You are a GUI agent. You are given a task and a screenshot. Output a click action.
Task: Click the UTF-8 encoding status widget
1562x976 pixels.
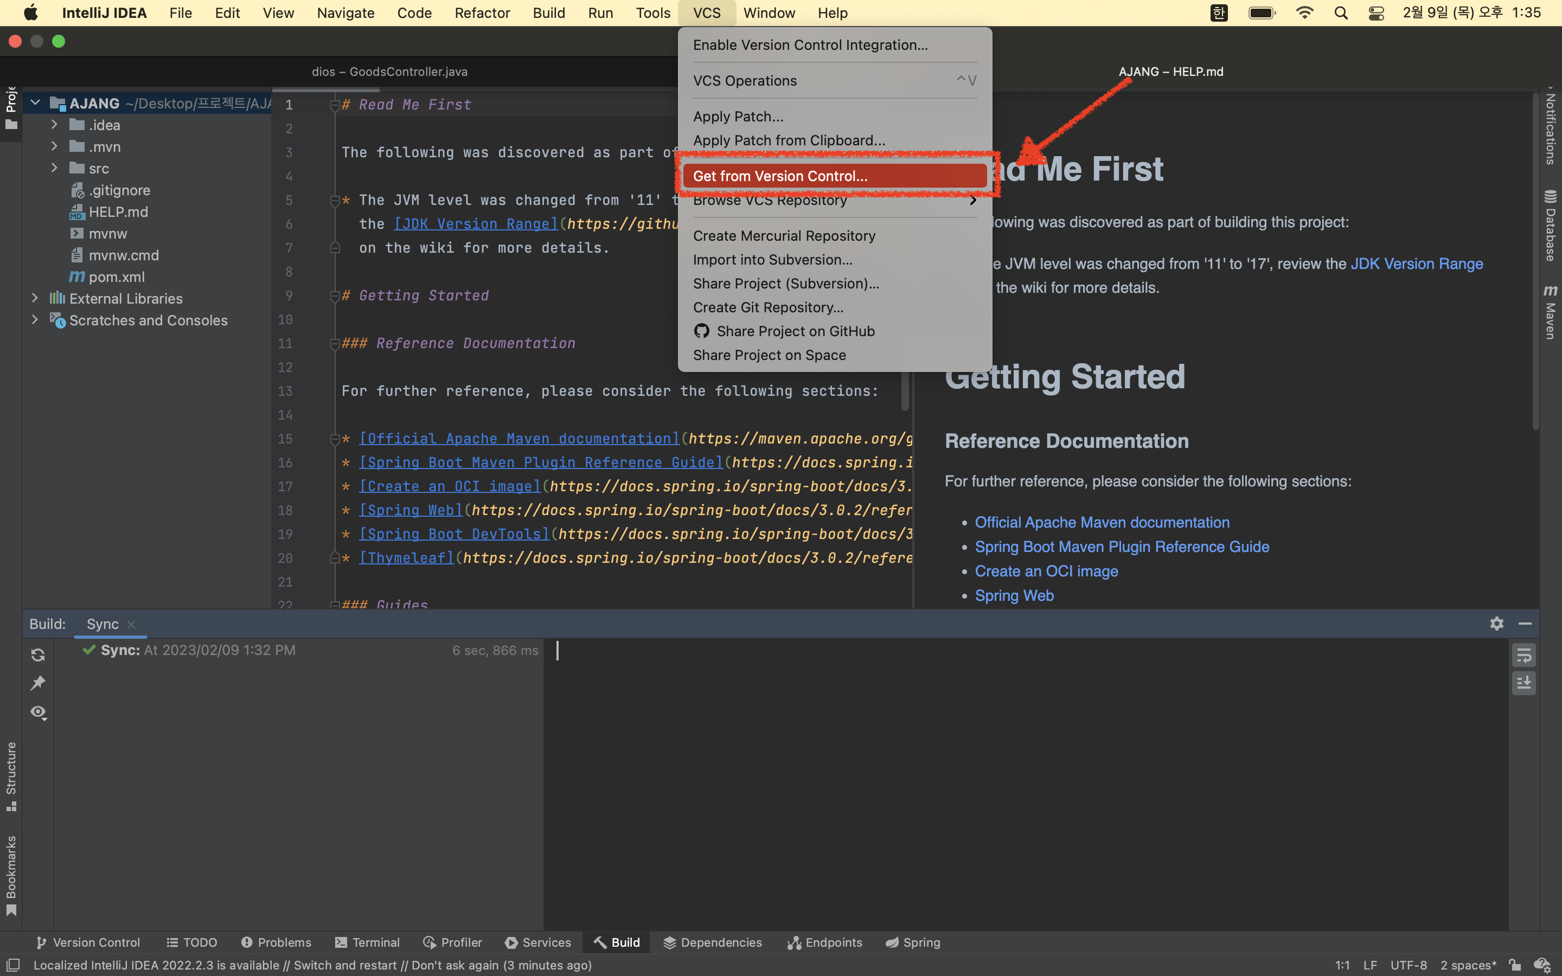(1409, 965)
